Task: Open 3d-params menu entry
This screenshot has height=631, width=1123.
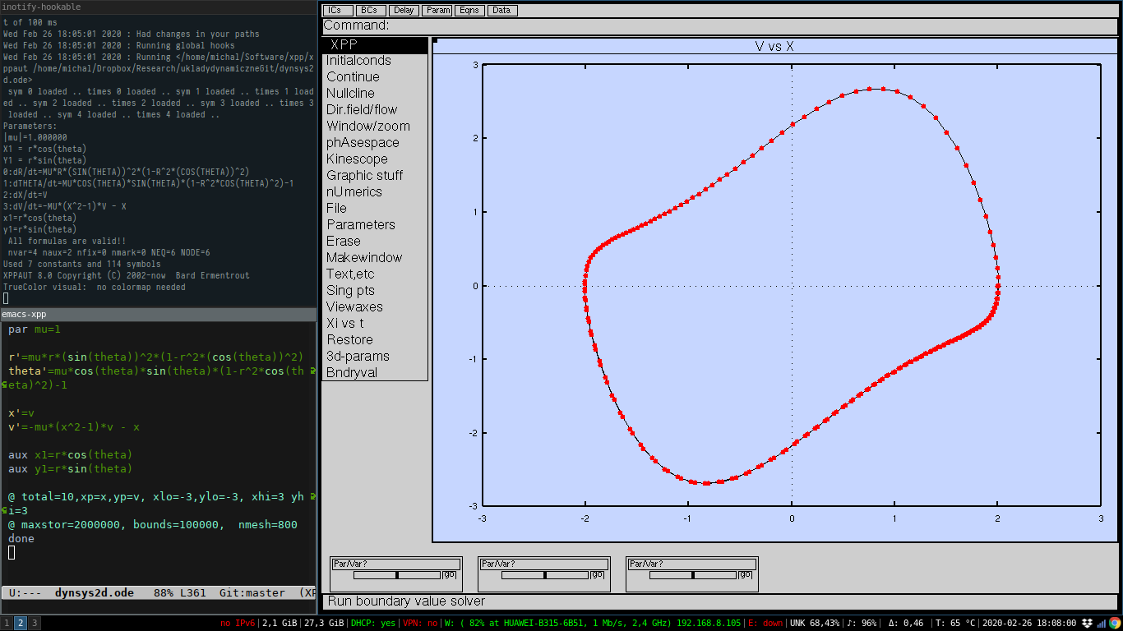Action: click(375, 357)
